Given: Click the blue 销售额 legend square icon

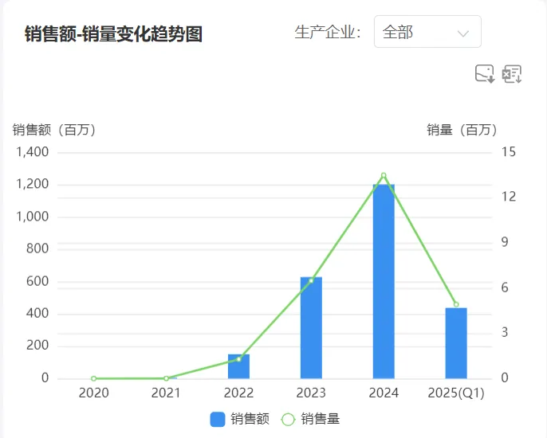Looking at the screenshot, I should point(218,419).
